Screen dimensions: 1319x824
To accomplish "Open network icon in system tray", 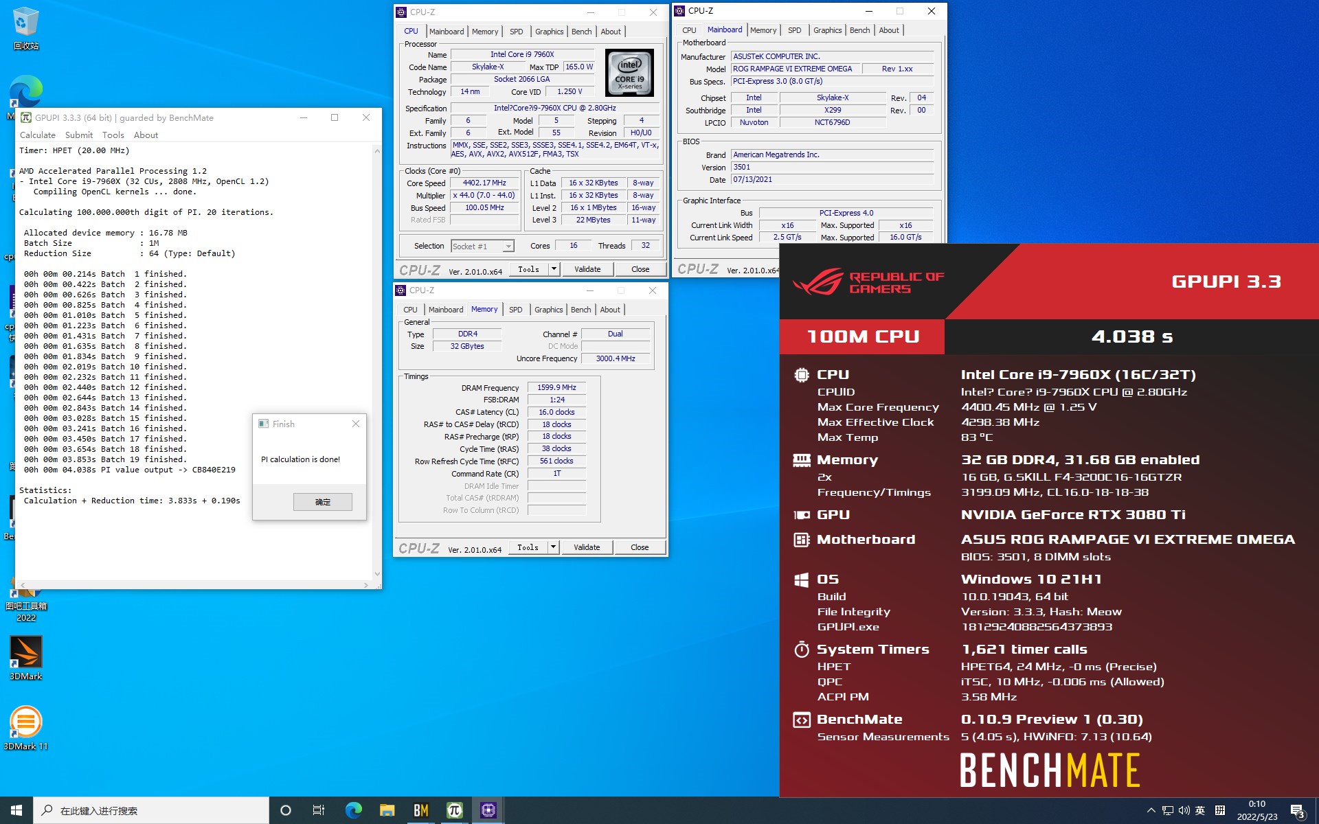I will click(x=1168, y=810).
